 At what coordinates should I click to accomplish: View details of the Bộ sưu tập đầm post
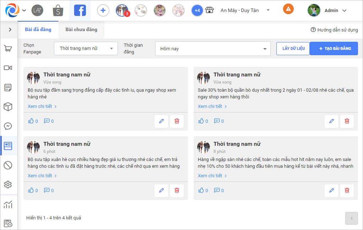[x=42, y=107]
